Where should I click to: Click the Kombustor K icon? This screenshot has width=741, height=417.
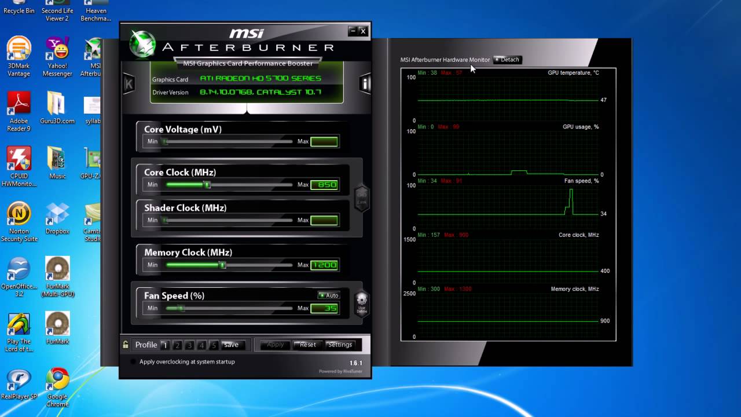click(x=129, y=84)
